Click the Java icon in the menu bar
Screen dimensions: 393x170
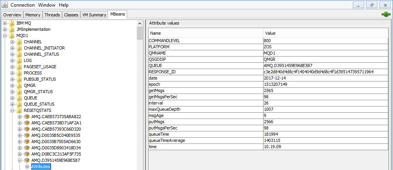pos(5,5)
